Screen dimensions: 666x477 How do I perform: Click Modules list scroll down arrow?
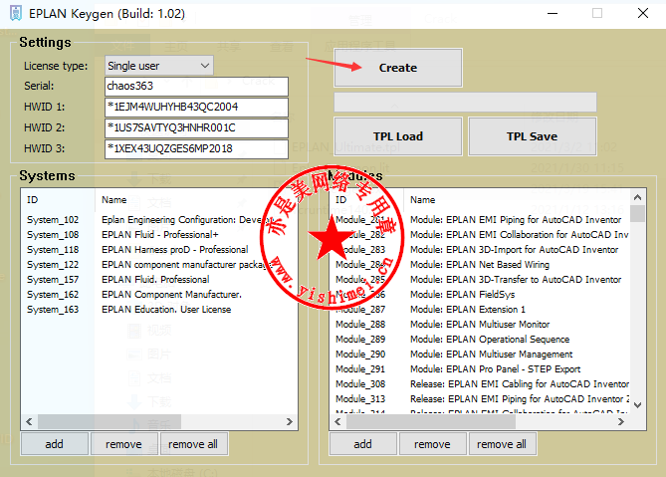point(637,405)
